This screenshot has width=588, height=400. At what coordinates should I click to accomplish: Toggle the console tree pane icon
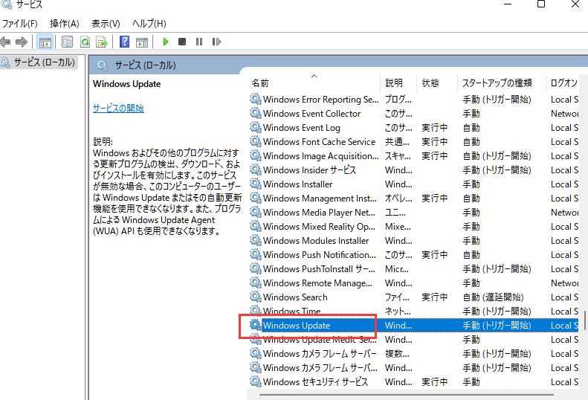pyautogui.click(x=45, y=42)
